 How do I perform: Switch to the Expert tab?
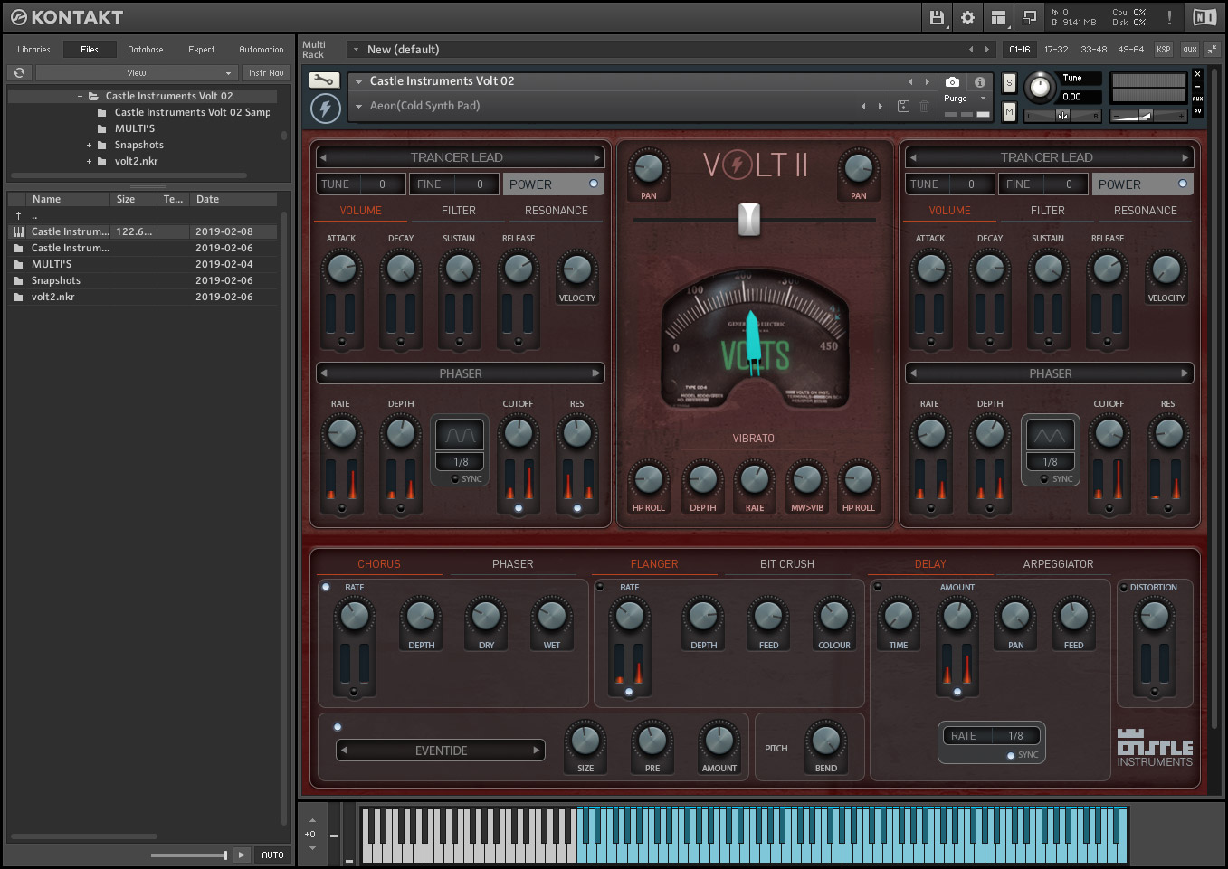click(x=201, y=50)
